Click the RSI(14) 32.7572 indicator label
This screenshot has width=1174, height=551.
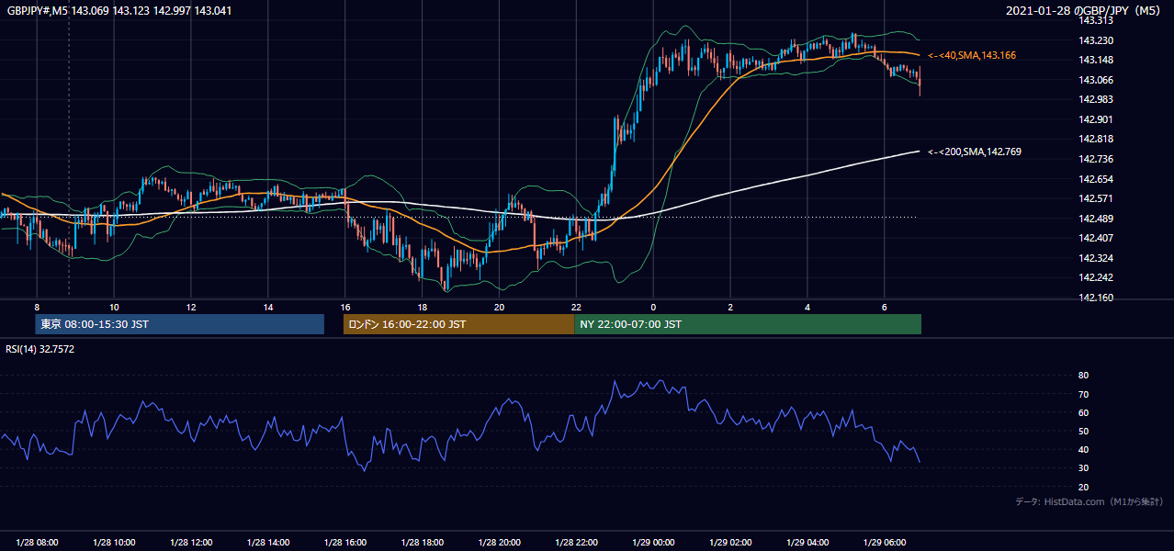[40, 349]
